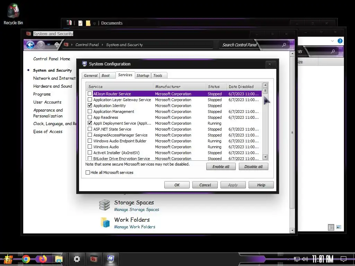Viewport: 355px width, 266px height.
Task: Click the Storage Spaces icon
Action: coord(105,205)
